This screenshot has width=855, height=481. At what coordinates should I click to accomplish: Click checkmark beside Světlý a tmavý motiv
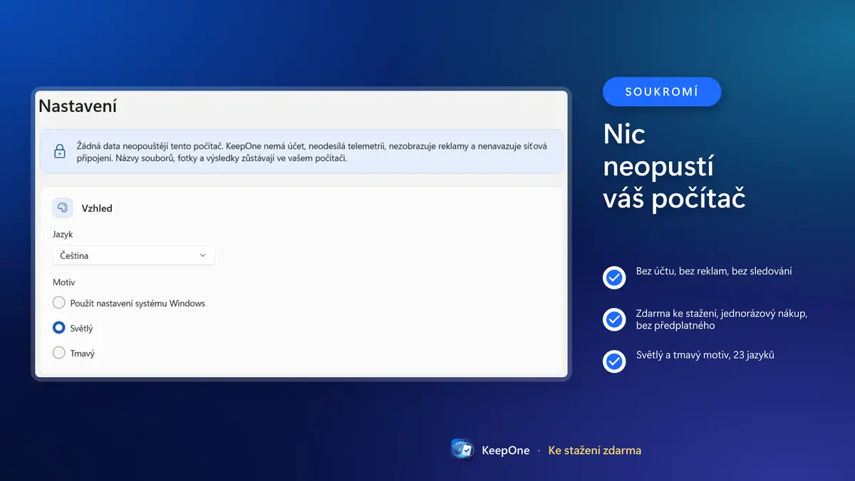point(613,361)
